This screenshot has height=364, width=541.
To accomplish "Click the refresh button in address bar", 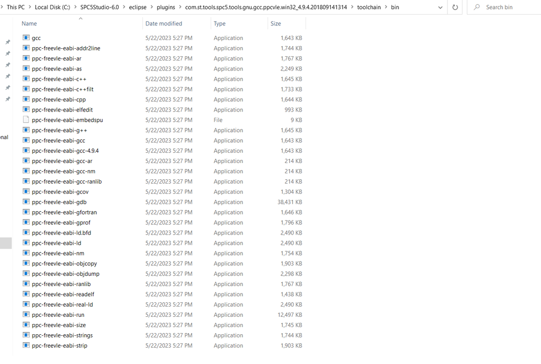I will pyautogui.click(x=455, y=7).
